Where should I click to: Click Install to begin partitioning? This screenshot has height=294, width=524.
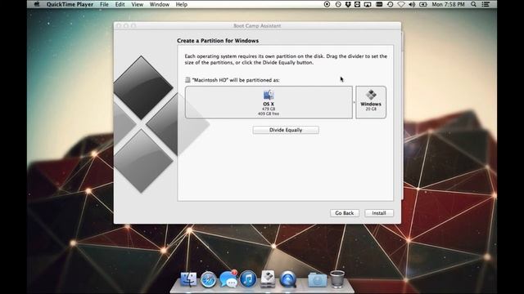(379, 213)
